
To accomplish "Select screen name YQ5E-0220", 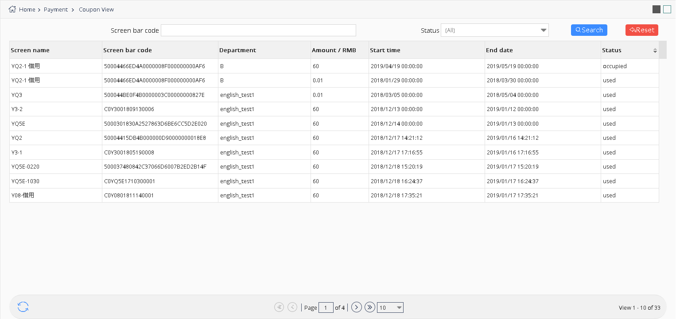I will pyautogui.click(x=26, y=167).
